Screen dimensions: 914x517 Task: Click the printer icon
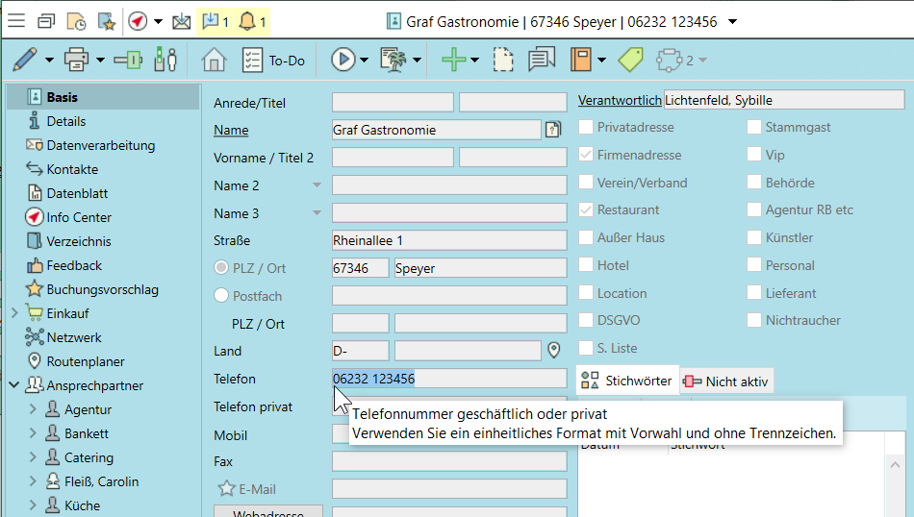pos(76,60)
